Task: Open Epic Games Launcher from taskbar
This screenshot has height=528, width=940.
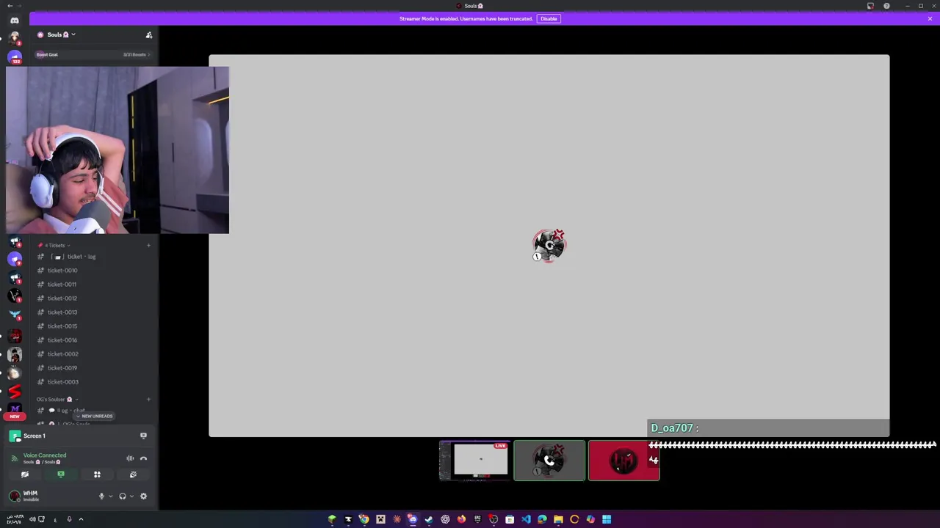Action: click(477, 519)
